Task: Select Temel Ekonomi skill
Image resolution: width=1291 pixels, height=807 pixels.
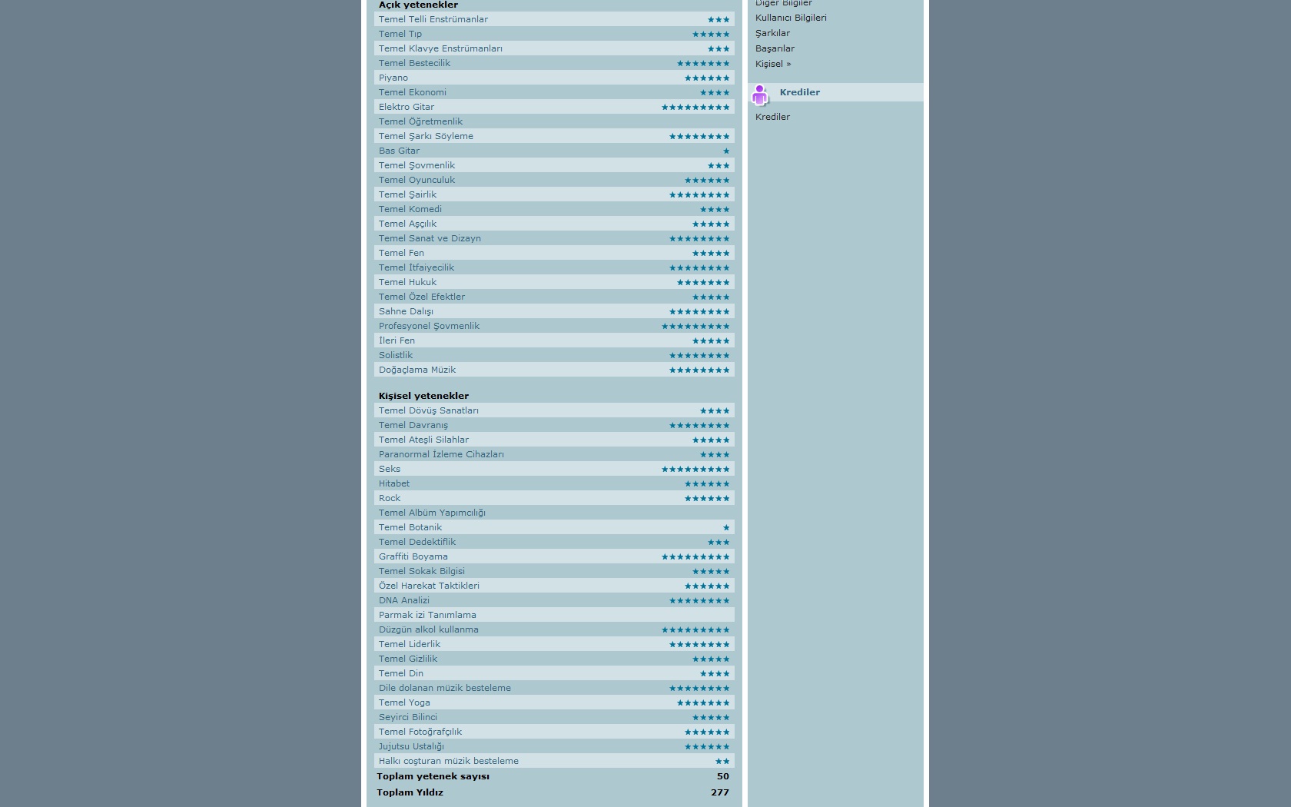Action: 412,92
